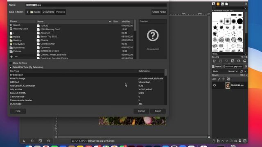The height and width of the screenshot is (147, 262).
Task: Click the Duplicate brush icon
Action: 226,61
